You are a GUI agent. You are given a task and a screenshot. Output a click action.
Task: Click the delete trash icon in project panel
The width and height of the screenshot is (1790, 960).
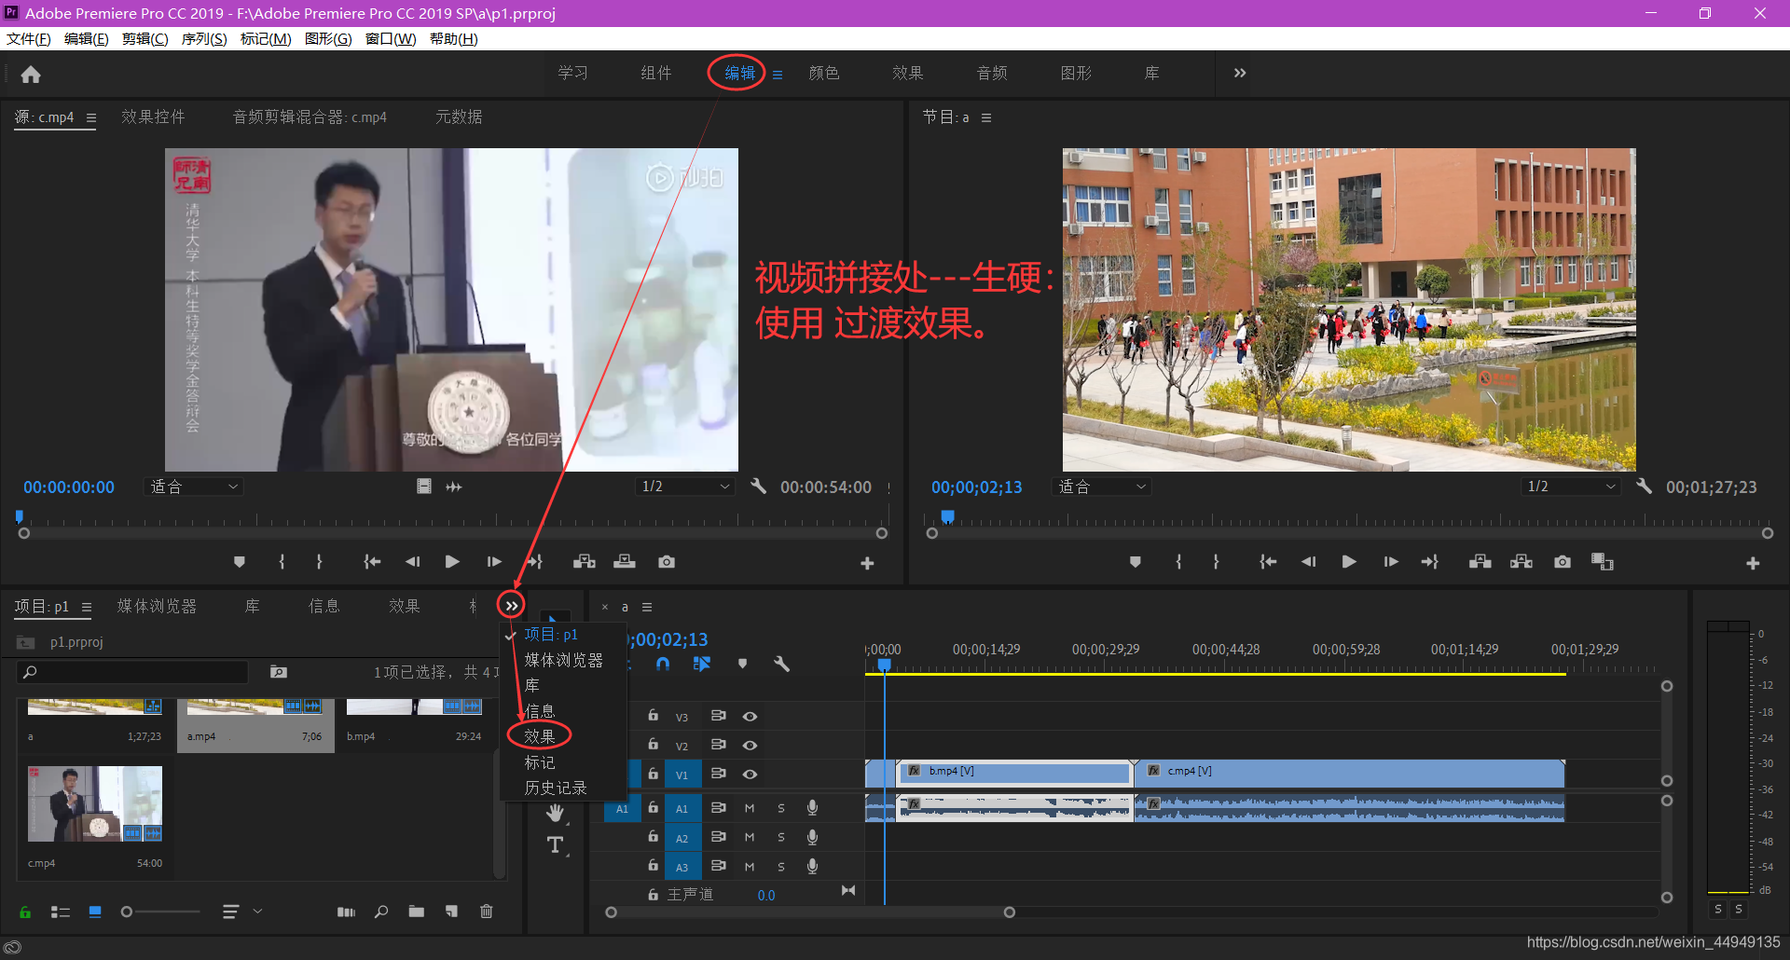(487, 912)
